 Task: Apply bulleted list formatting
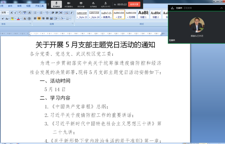[x=35, y=13]
